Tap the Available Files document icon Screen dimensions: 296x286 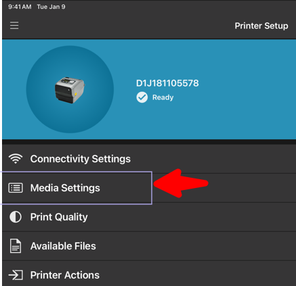point(16,246)
